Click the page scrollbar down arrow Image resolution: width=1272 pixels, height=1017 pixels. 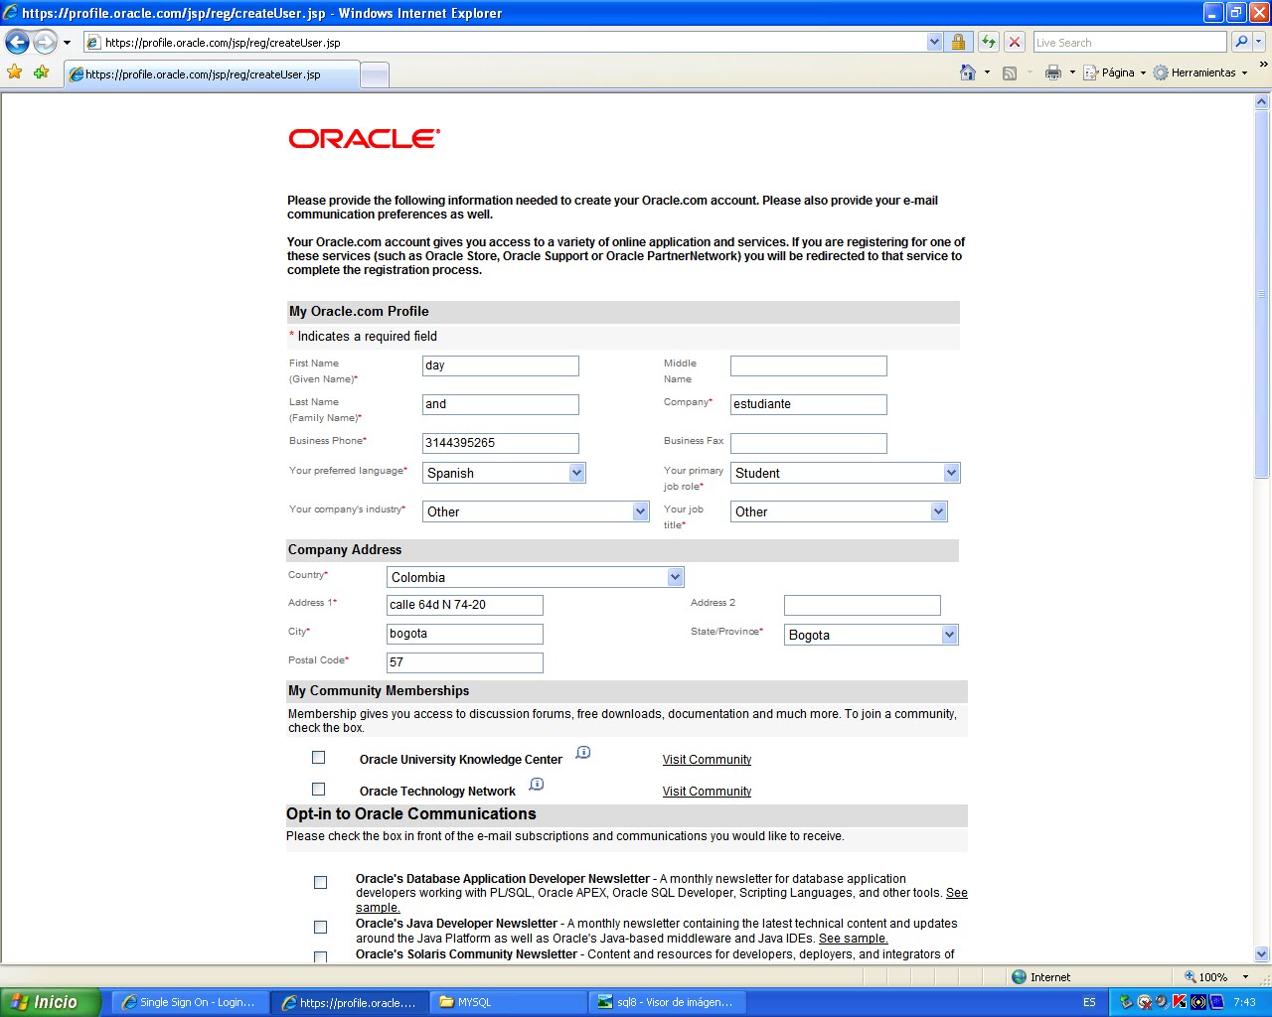(x=1262, y=954)
